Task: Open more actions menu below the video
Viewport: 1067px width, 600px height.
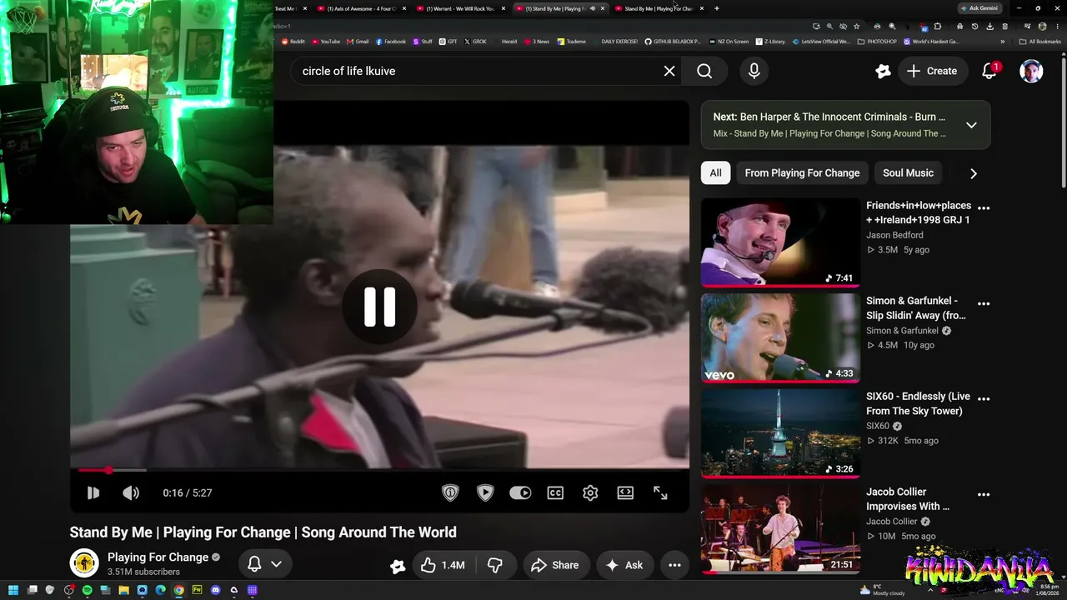Action: click(674, 565)
